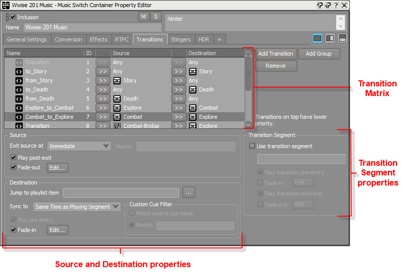Click Story destination icon in to_Story row
The height and width of the screenshot is (278, 404).
click(x=193, y=71)
